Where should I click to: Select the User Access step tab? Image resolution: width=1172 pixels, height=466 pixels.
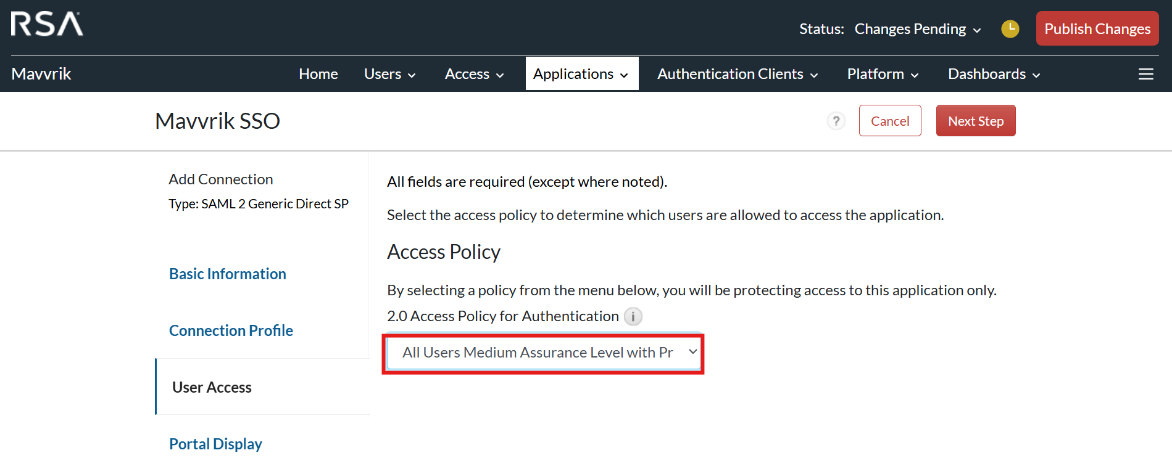[212, 387]
